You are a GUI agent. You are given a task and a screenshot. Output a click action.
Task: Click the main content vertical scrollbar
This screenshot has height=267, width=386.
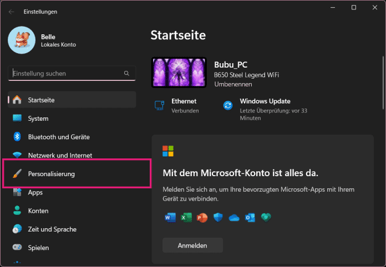(382, 78)
